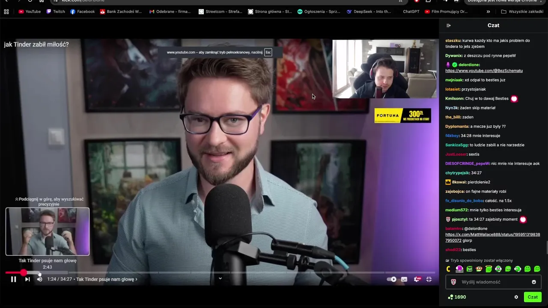Viewport: 548px width, 308px height.
Task: Exit fullscreen mode in player
Action: (429, 279)
